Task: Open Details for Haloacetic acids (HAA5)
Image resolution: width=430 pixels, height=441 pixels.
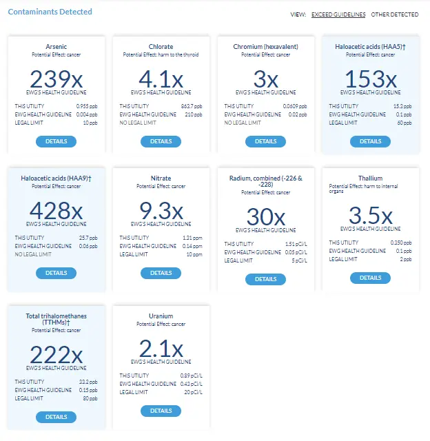Action: coord(370,141)
